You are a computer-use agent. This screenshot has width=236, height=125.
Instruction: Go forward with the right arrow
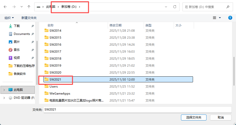point(14,7)
